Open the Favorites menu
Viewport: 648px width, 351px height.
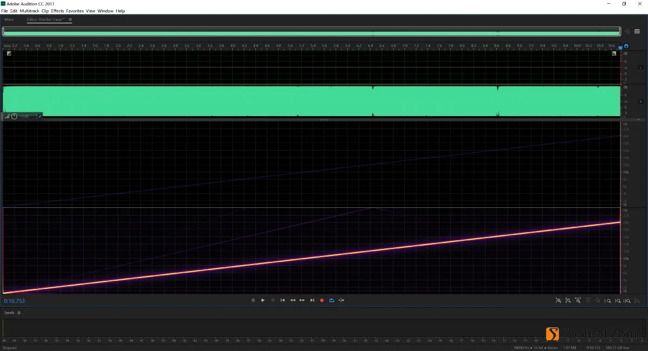(75, 11)
